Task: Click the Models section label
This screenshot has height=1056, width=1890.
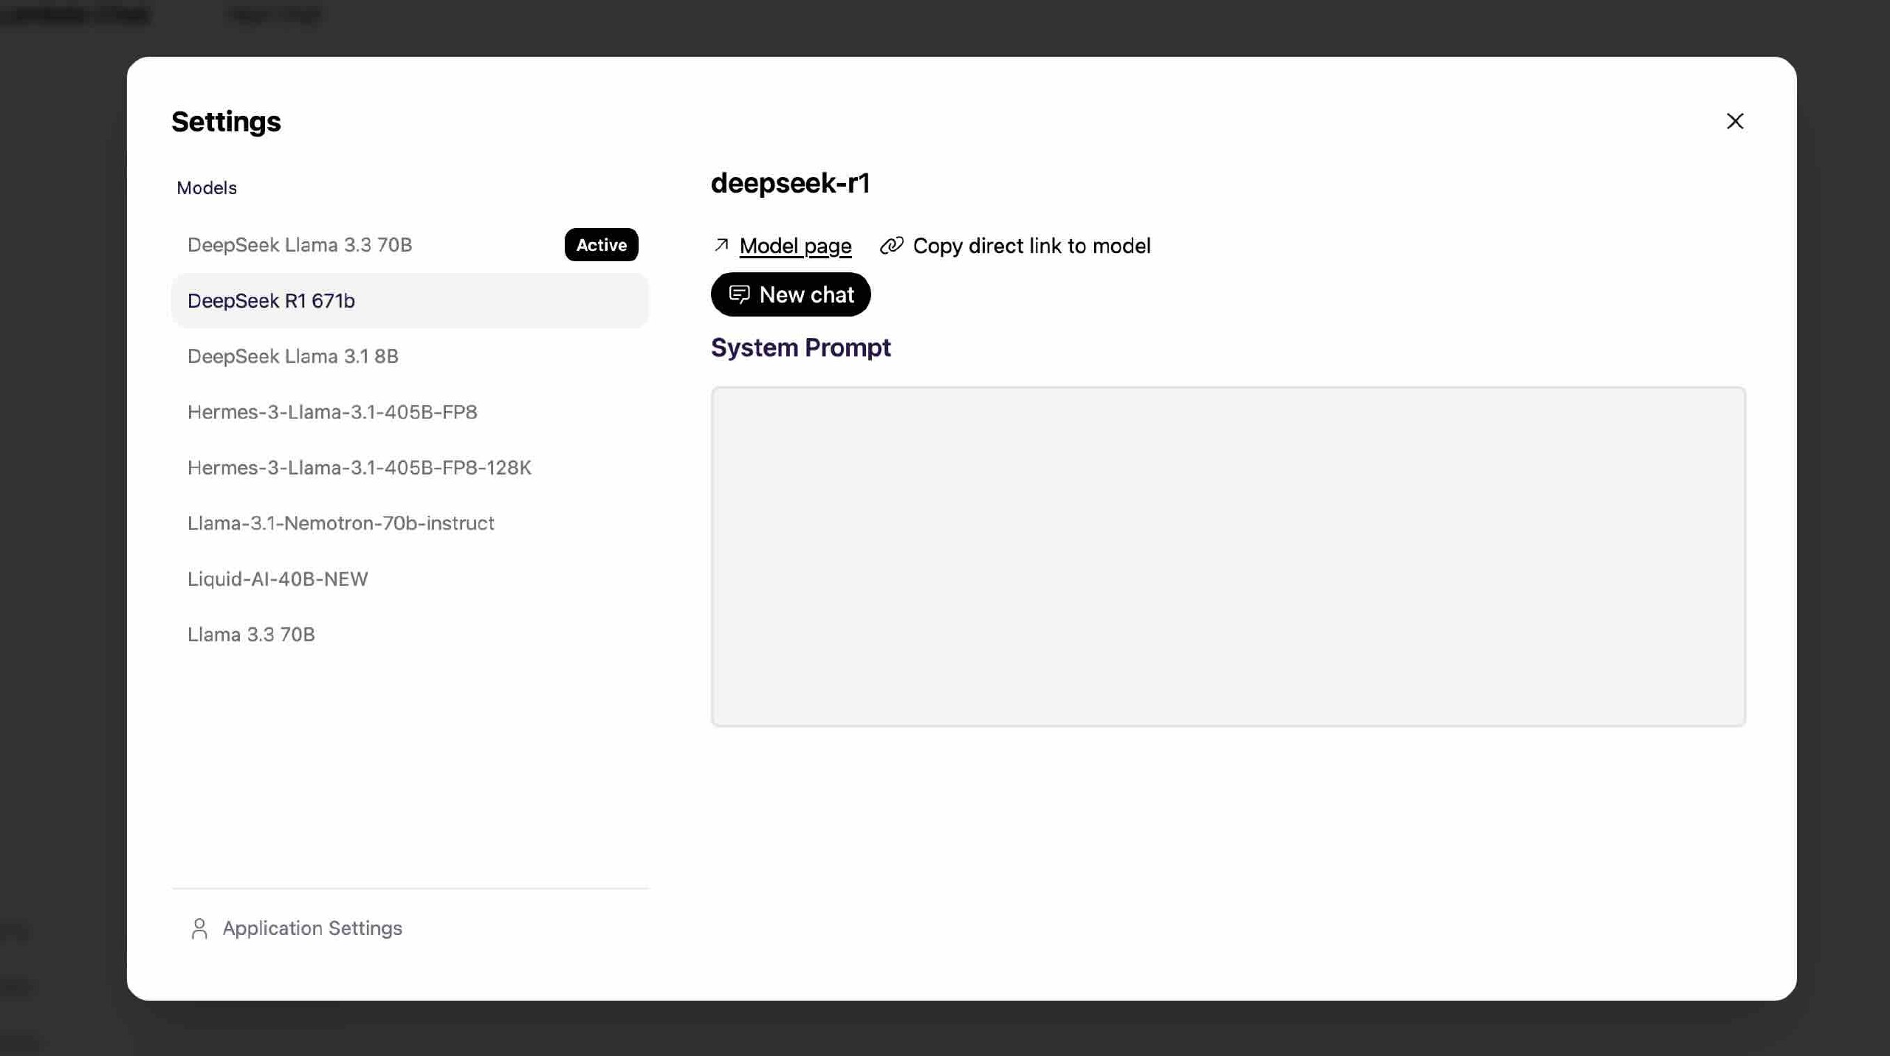Action: [207, 188]
